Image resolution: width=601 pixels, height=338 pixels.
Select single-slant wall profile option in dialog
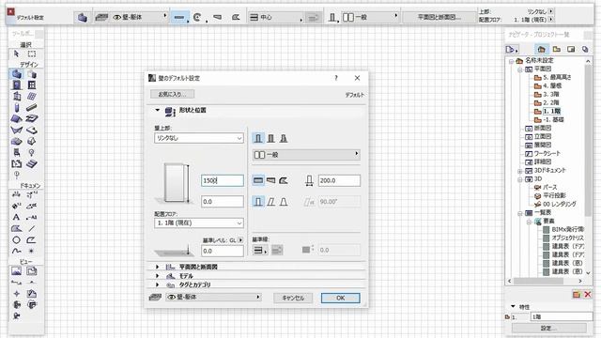[271, 202]
